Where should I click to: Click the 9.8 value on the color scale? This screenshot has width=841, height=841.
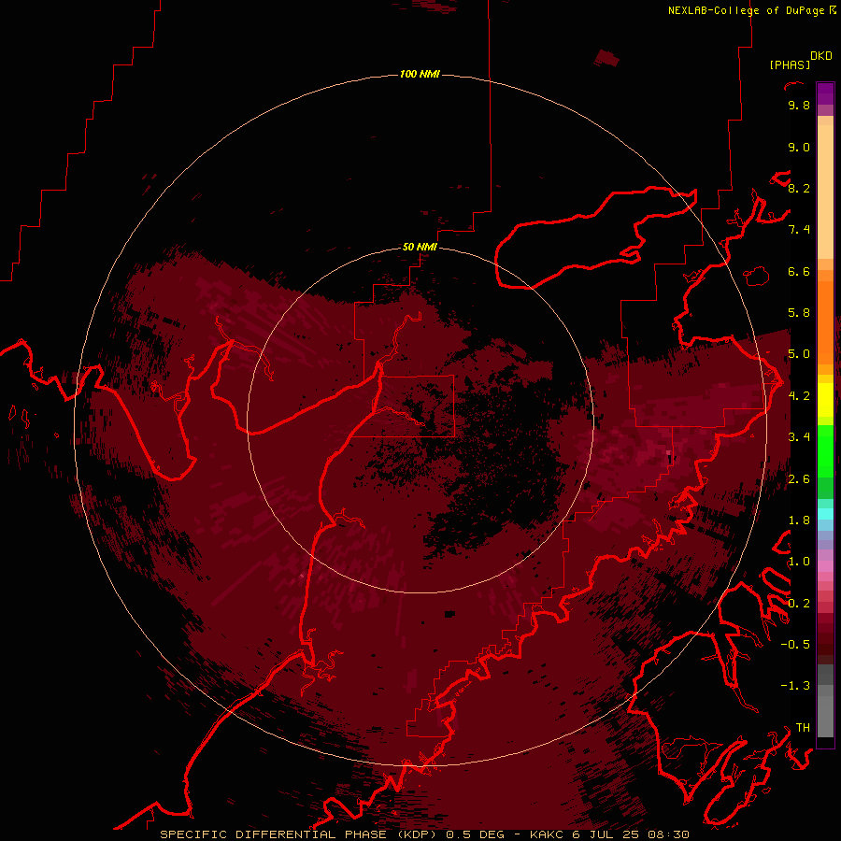pyautogui.click(x=799, y=105)
